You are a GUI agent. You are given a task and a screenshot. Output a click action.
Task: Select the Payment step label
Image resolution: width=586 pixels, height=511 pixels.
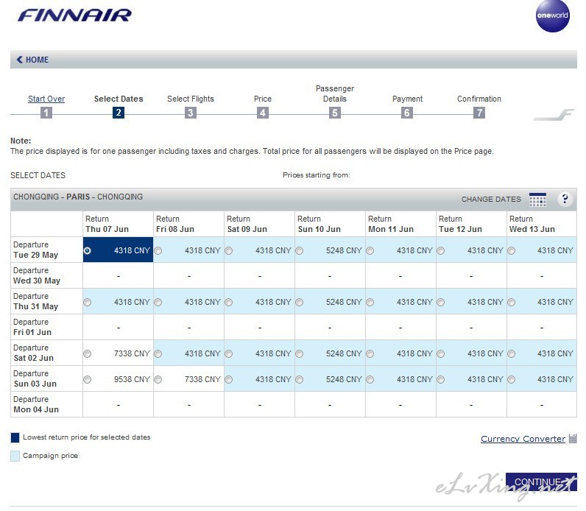tap(407, 99)
